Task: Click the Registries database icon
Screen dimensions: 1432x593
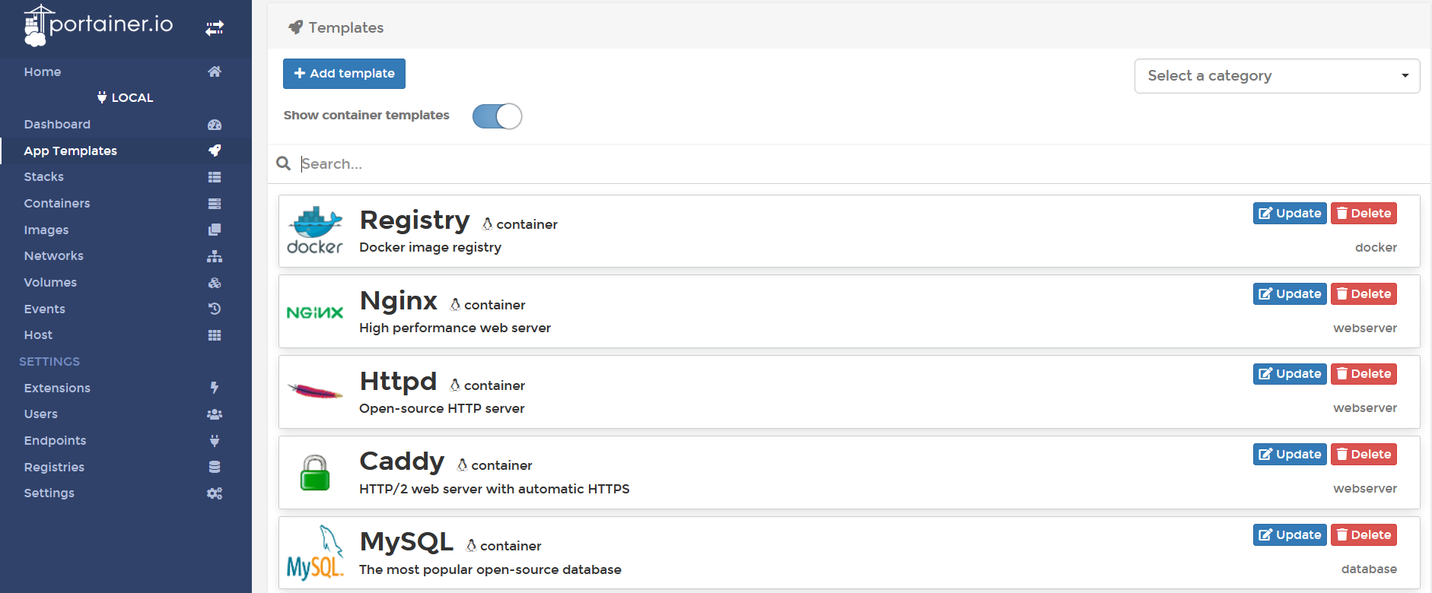Action: pyautogui.click(x=215, y=467)
